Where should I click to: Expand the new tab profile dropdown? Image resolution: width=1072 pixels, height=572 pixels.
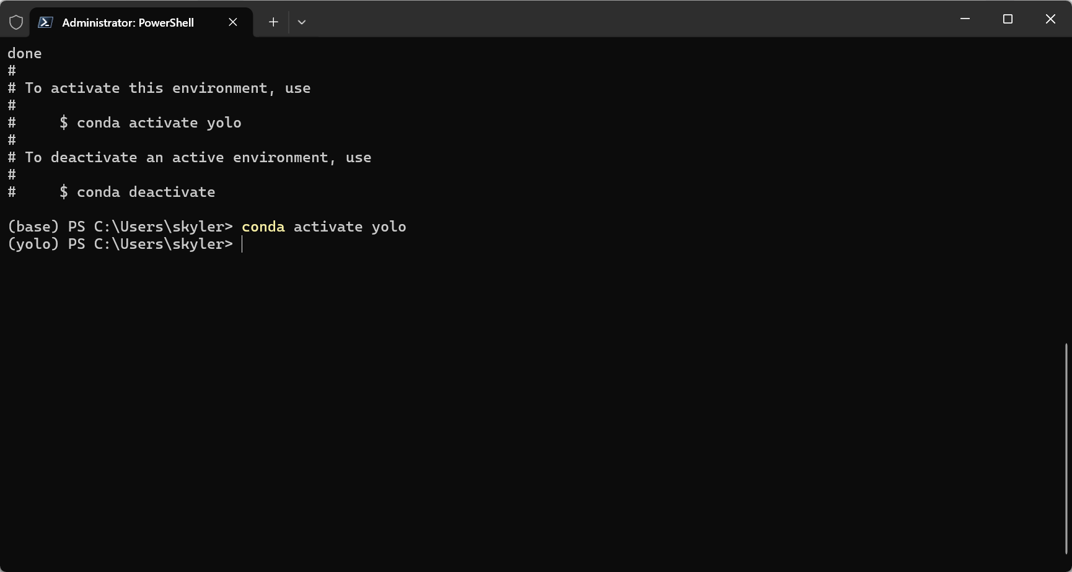302,22
